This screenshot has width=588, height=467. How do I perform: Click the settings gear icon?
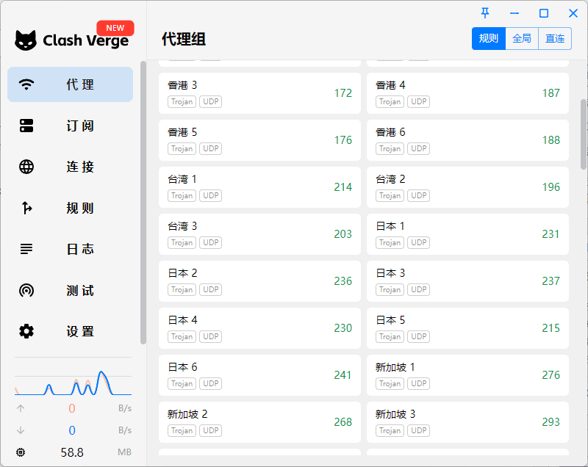coord(26,331)
